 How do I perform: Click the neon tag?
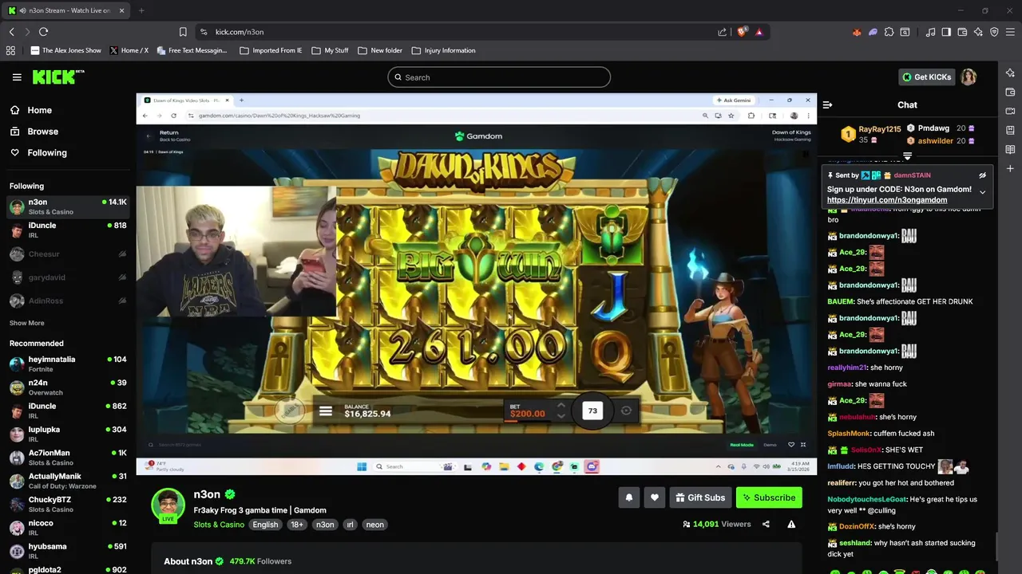click(374, 525)
